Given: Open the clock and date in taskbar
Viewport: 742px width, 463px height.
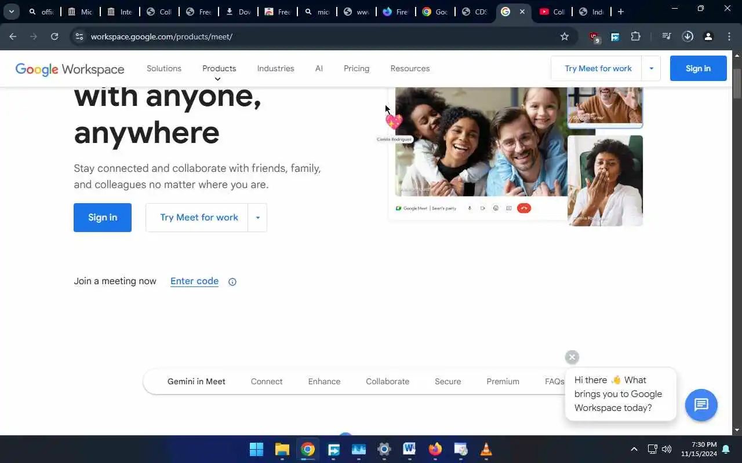Looking at the screenshot, I should pyautogui.click(x=699, y=449).
